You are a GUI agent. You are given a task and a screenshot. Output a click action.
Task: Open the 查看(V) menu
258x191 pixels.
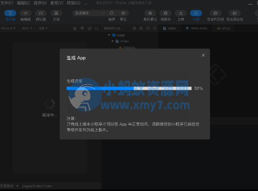coord(57,3)
